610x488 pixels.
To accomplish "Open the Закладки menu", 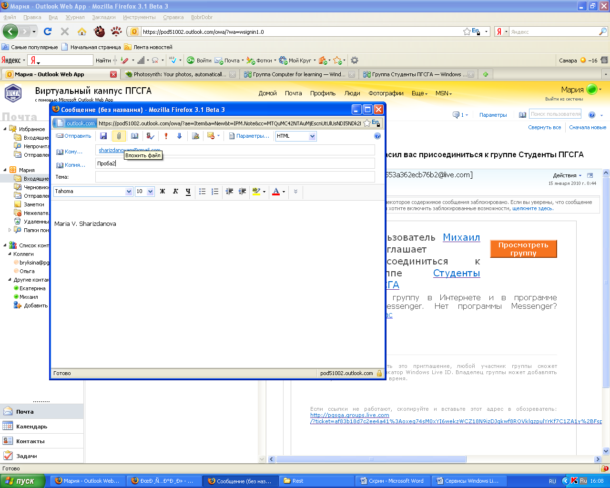I will 104,17.
